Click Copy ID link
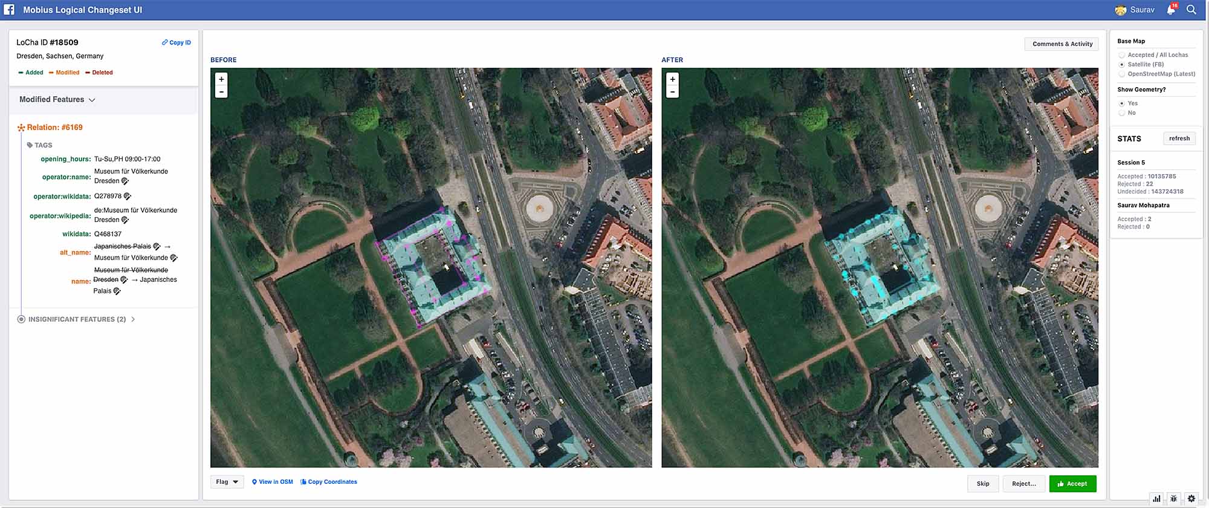The height and width of the screenshot is (508, 1209). [177, 43]
